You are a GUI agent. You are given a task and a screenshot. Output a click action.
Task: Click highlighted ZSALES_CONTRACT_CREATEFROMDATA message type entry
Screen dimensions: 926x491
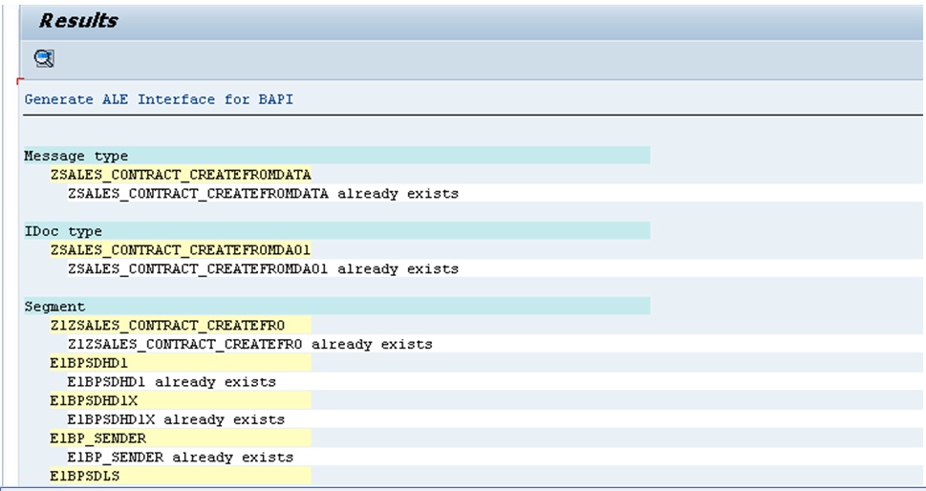tap(181, 175)
